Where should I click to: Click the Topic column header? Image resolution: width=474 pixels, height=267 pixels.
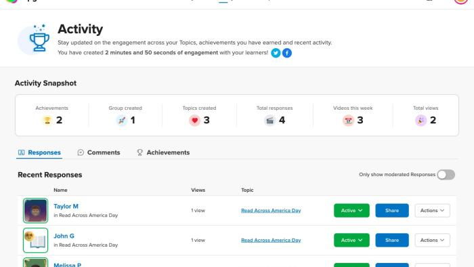(x=247, y=190)
